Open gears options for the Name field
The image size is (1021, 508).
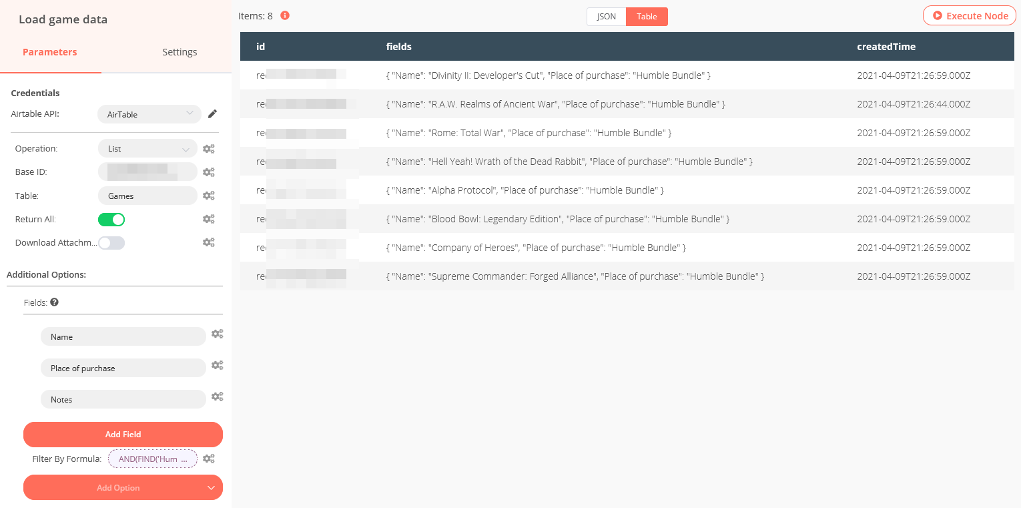(217, 334)
